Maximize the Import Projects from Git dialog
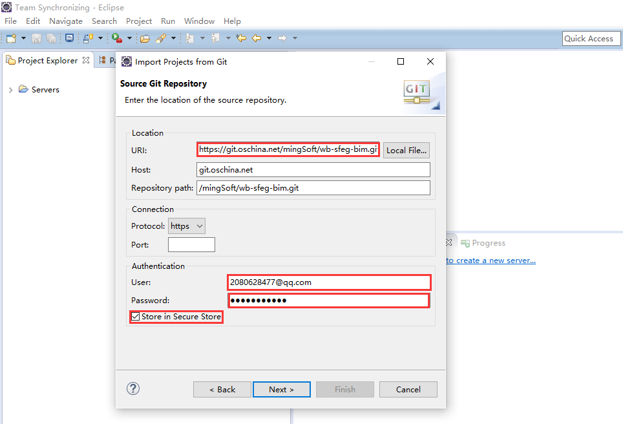Screen dimensions: 623x424 pyautogui.click(x=401, y=61)
